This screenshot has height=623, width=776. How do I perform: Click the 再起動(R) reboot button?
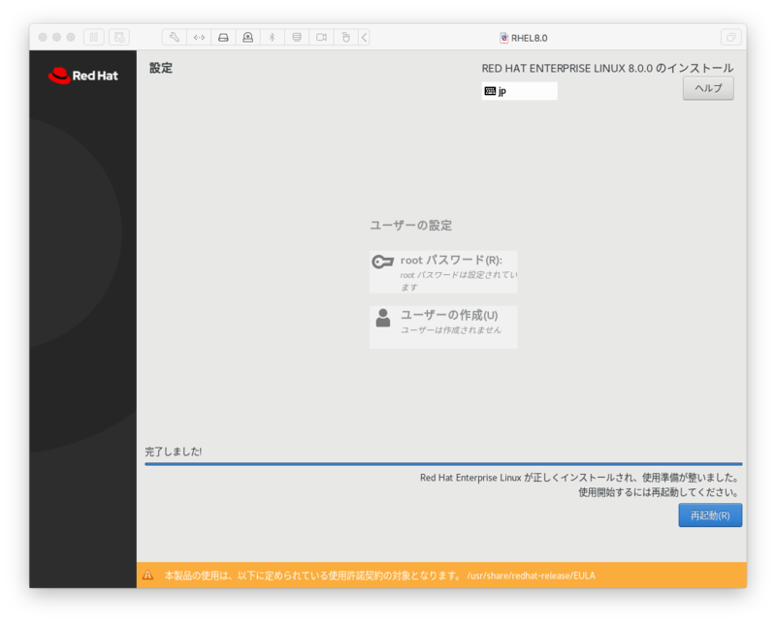(710, 515)
